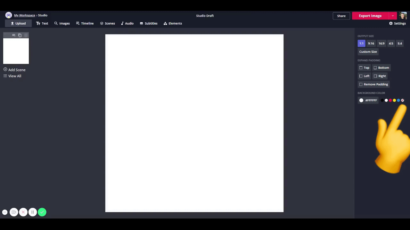Select the 9:16 output size
410x230 pixels.
pyautogui.click(x=371, y=43)
